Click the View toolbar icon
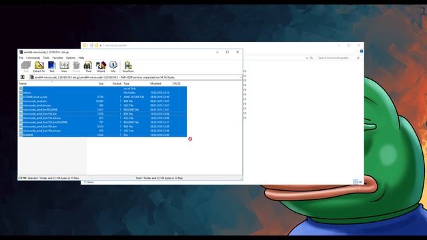This screenshot has height=240, width=427. tap(64, 67)
